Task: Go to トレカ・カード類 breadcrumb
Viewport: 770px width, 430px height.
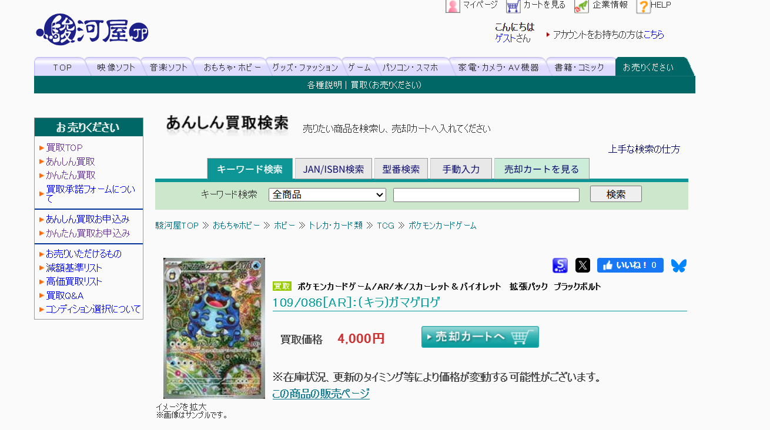Action: tap(336, 226)
